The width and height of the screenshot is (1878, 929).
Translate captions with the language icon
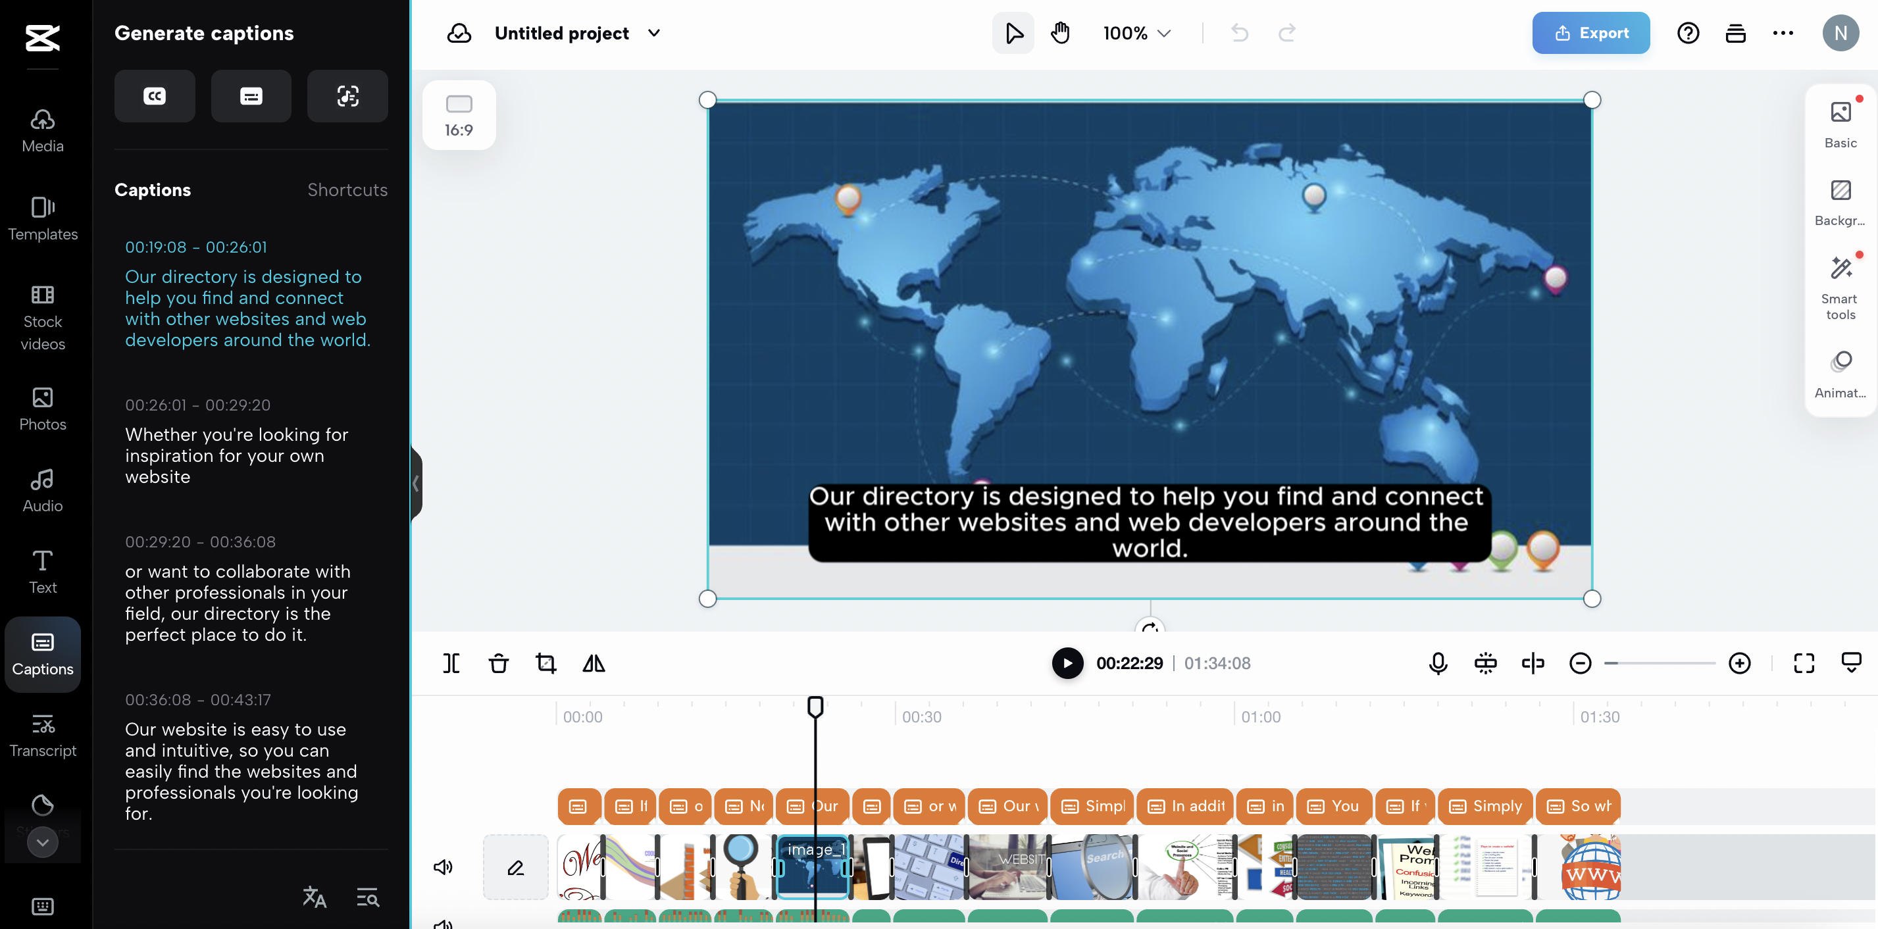point(315,896)
